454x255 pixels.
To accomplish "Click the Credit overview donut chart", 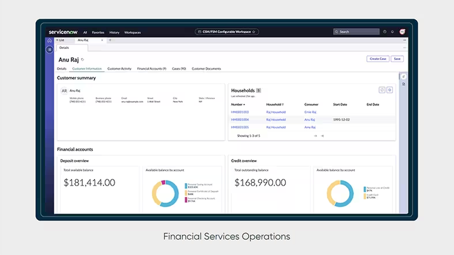I will pyautogui.click(x=340, y=193).
